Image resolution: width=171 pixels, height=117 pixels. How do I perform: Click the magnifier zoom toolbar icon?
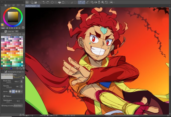pyautogui.click(x=103, y=2)
